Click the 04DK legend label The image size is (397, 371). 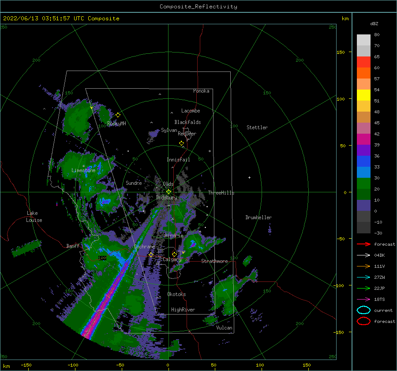(379, 255)
